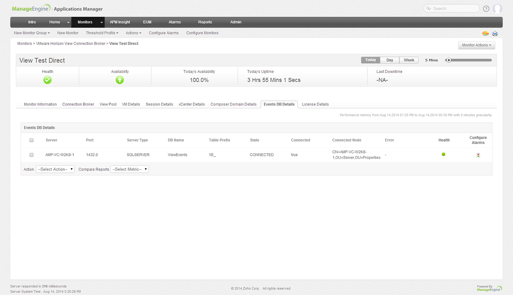Viewport: 513px width, 295px height.
Task: Open the Alarms menu
Action: (x=175, y=22)
